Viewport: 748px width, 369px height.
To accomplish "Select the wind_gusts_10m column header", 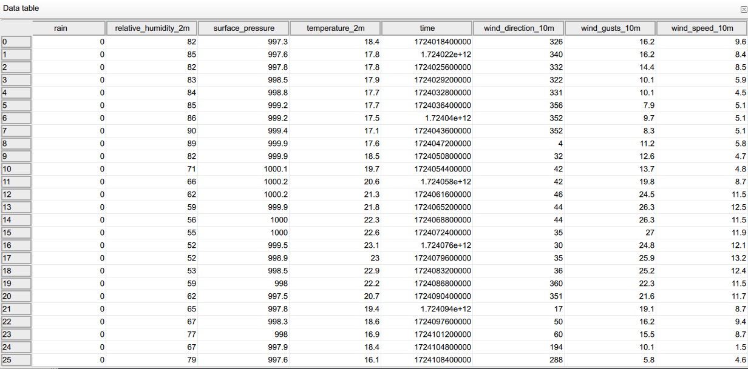I will pyautogui.click(x=611, y=27).
